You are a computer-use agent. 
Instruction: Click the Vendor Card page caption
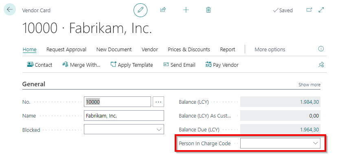pyautogui.click(x=36, y=10)
